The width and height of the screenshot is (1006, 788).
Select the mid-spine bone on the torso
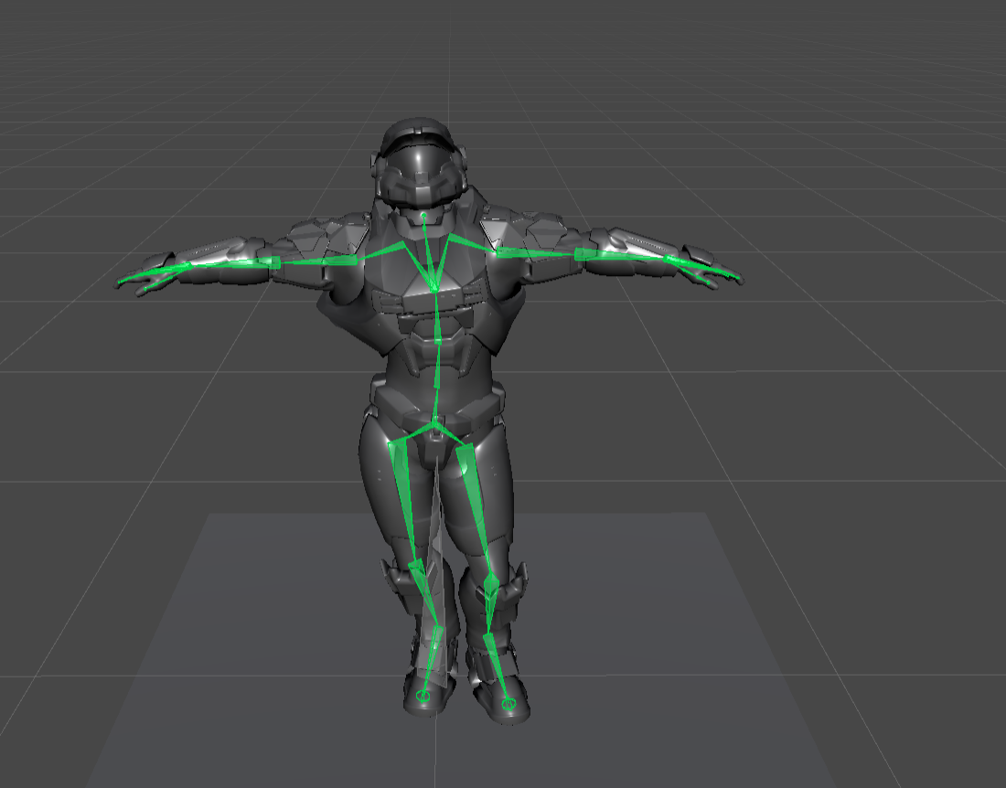click(x=437, y=366)
